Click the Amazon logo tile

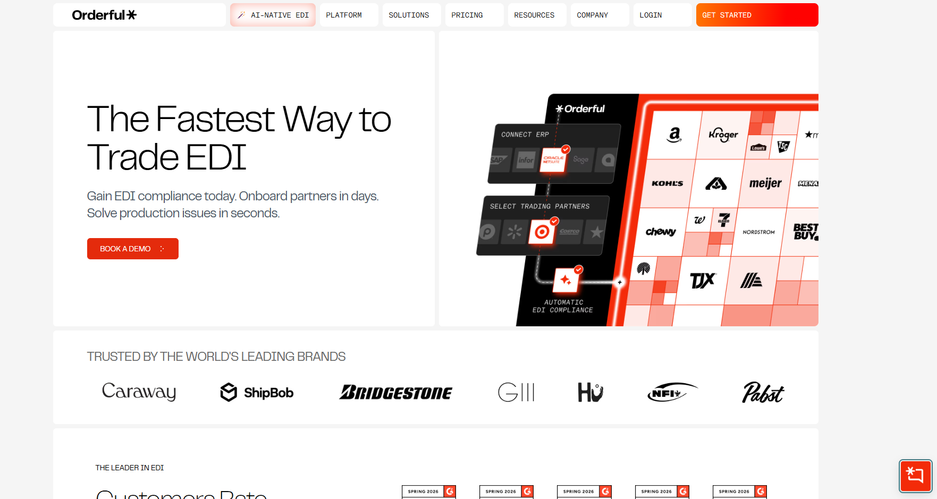[674, 135]
